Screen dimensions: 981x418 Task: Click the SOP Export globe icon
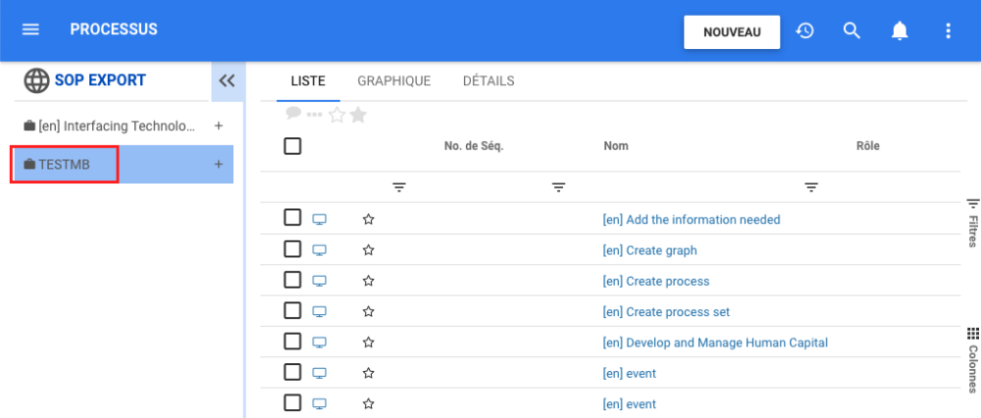coord(36,80)
